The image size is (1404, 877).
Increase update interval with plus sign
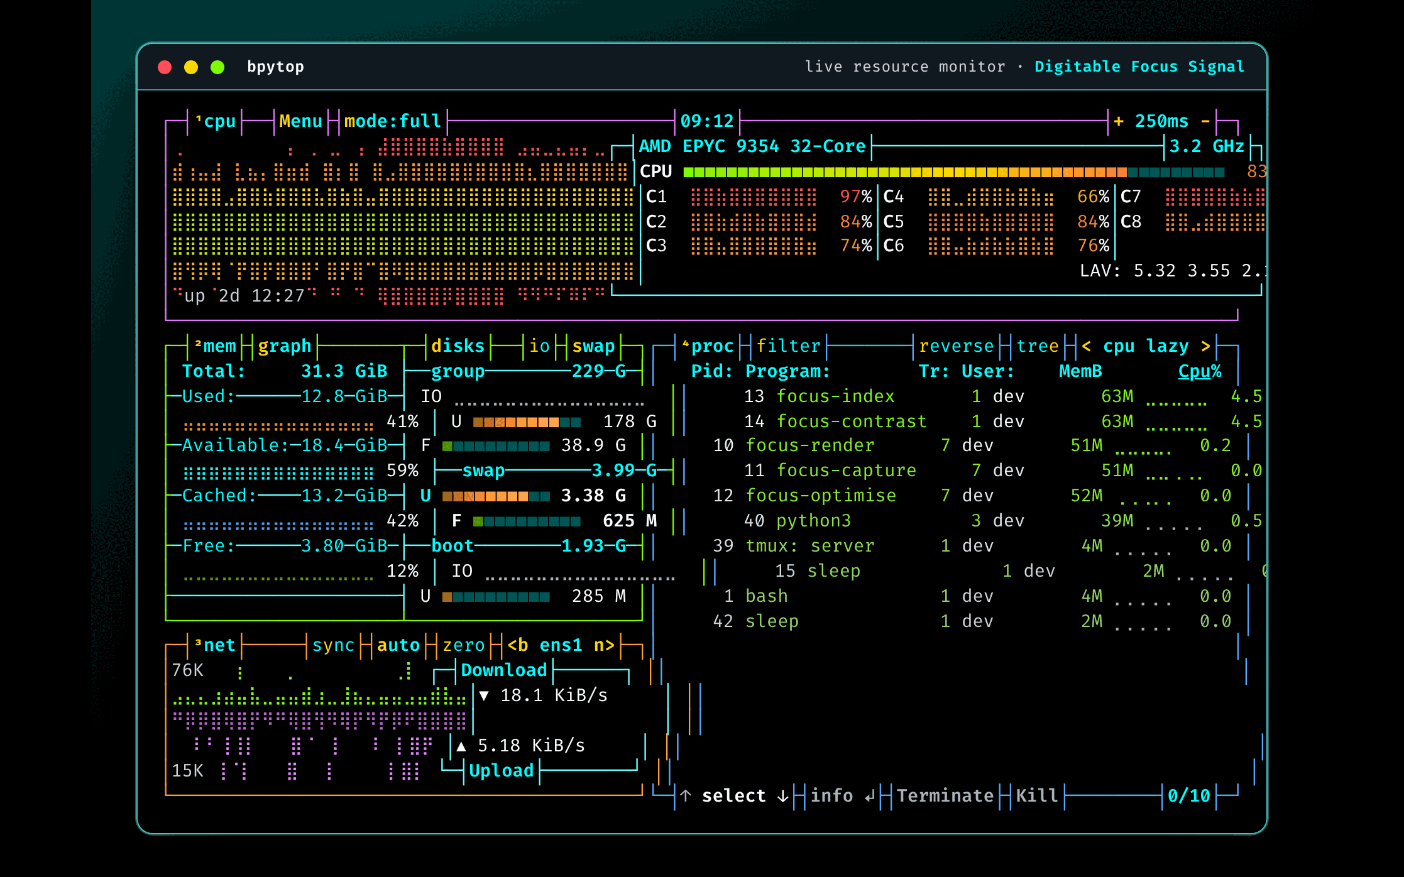[1119, 121]
